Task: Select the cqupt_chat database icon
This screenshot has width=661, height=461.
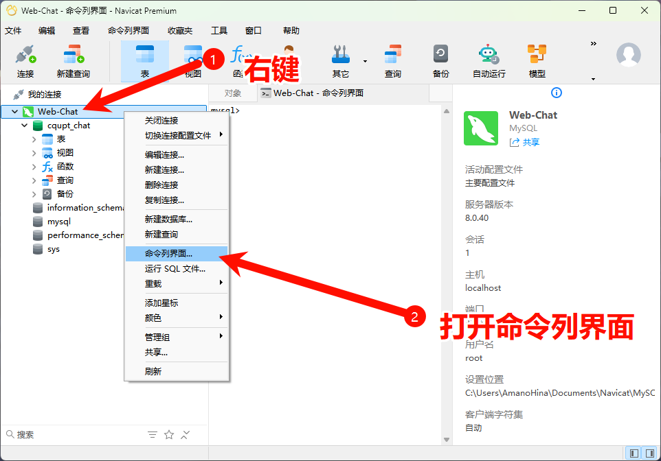Action: (x=38, y=126)
